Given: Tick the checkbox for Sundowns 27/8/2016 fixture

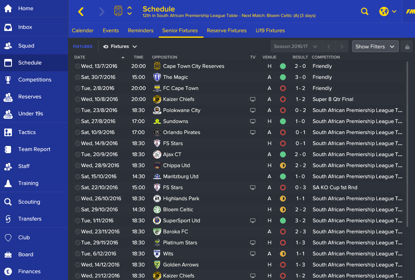Looking at the screenshot, I should click(77, 121).
